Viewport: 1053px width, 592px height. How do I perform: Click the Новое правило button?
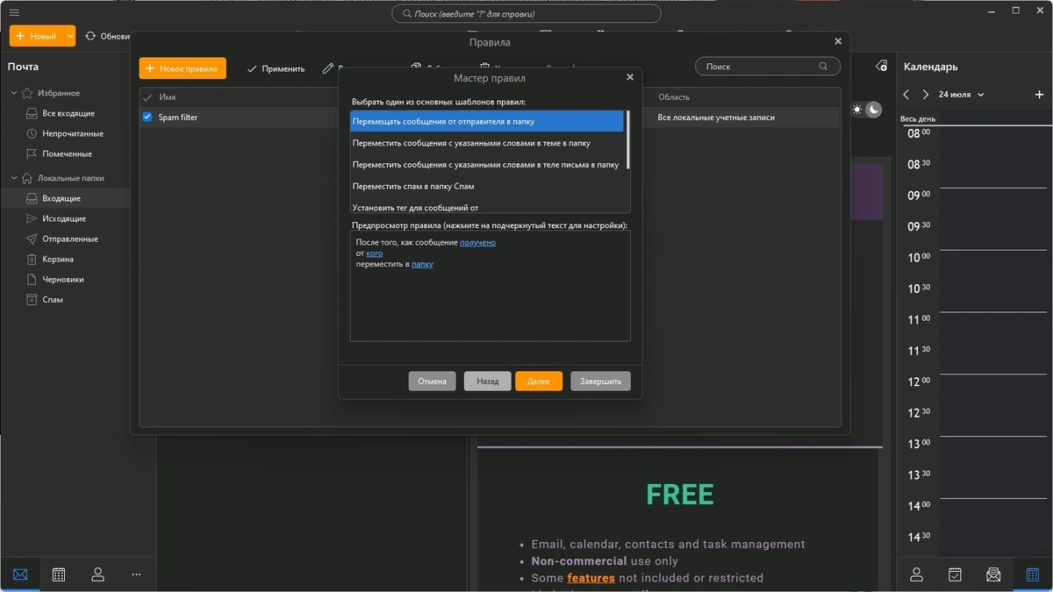183,68
